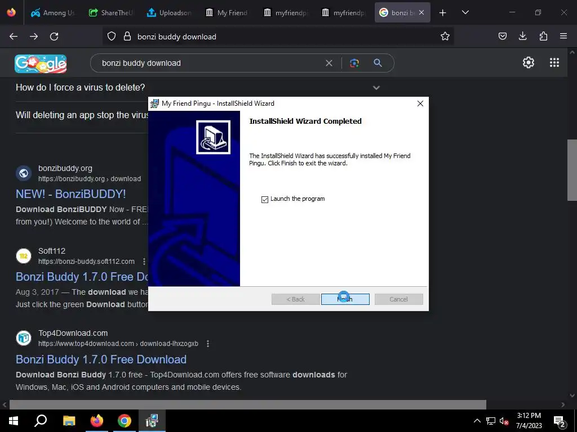Click the bonzibuddy.org site globe icon
This screenshot has width=577, height=432.
point(24,173)
